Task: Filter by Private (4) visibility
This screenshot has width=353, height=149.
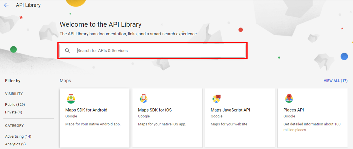Action: 14,112
